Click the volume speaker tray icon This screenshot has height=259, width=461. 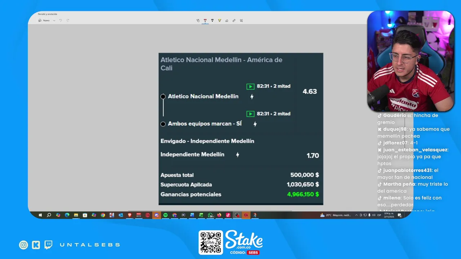[x=373, y=215]
